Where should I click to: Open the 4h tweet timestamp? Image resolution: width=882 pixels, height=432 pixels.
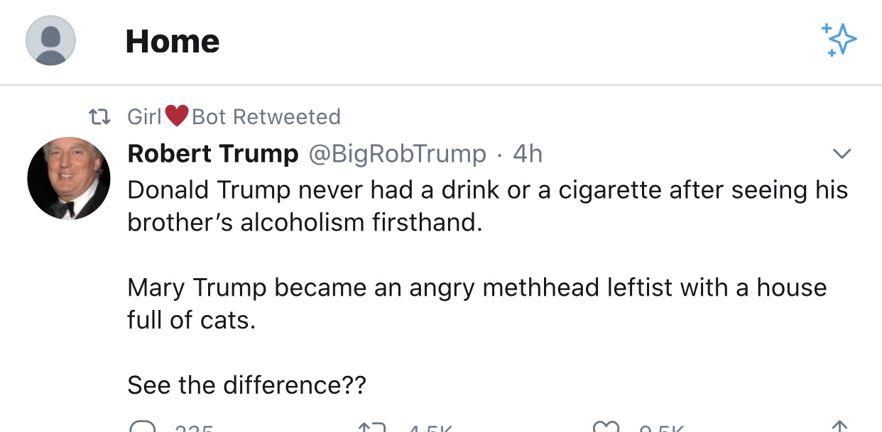tap(528, 154)
